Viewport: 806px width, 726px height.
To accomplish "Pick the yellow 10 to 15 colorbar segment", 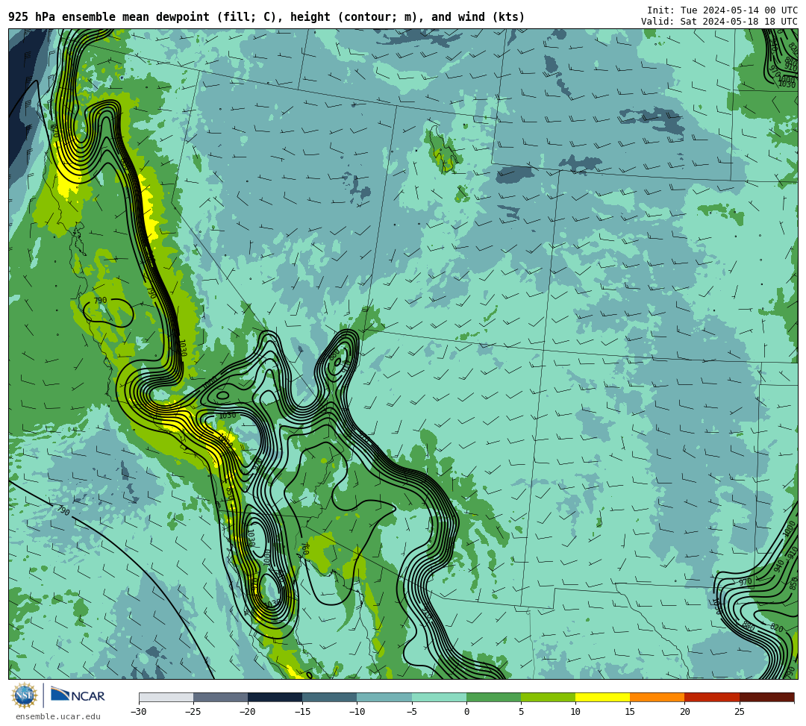I will 602,697.
